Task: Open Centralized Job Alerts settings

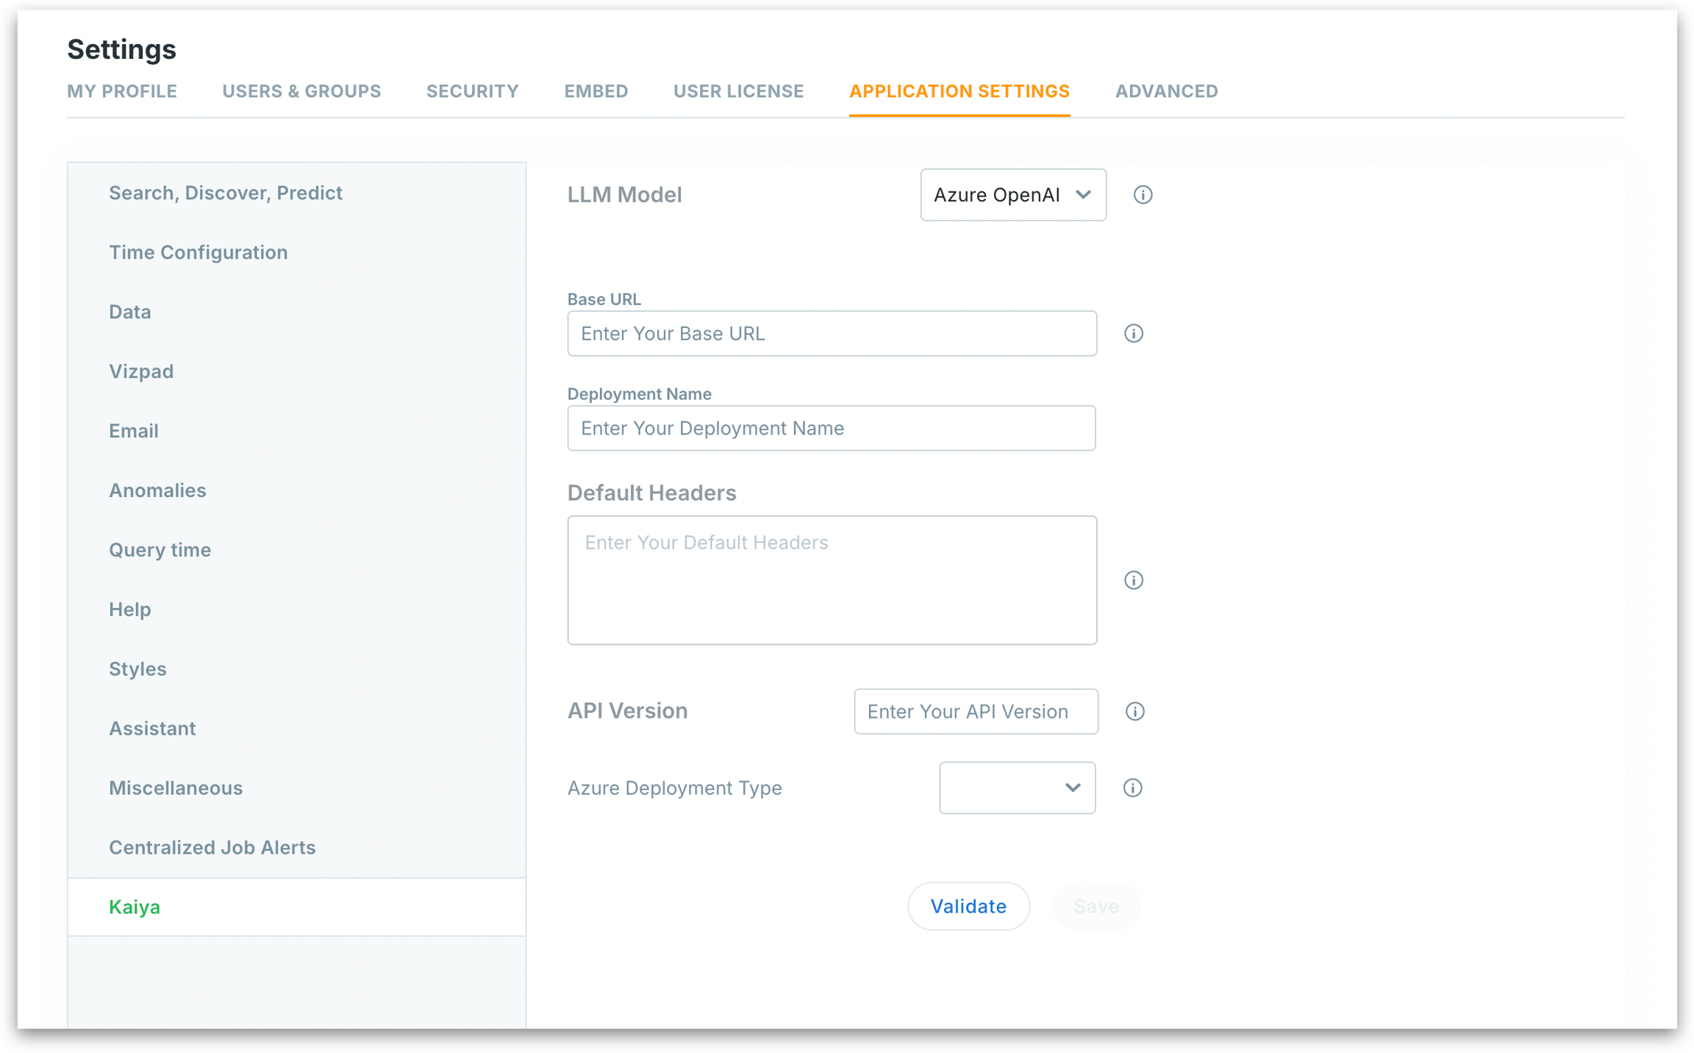Action: tap(212, 848)
